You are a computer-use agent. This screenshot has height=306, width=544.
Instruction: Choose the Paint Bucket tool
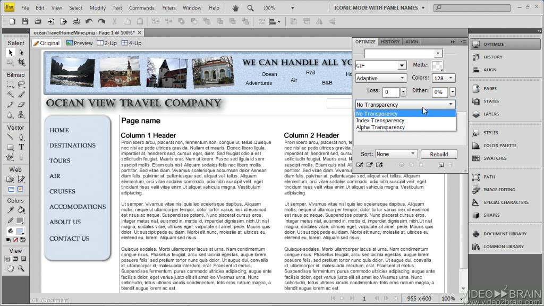(21, 210)
